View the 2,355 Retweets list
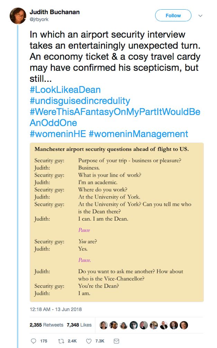This screenshot has width=217, height=348. 46,325
